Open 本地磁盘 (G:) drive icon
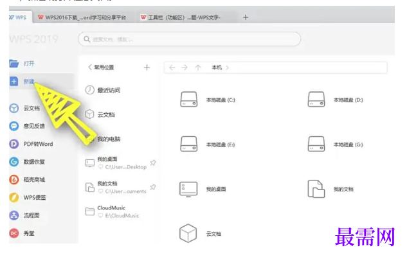Viewport: 407px width, 257px height. (316, 144)
